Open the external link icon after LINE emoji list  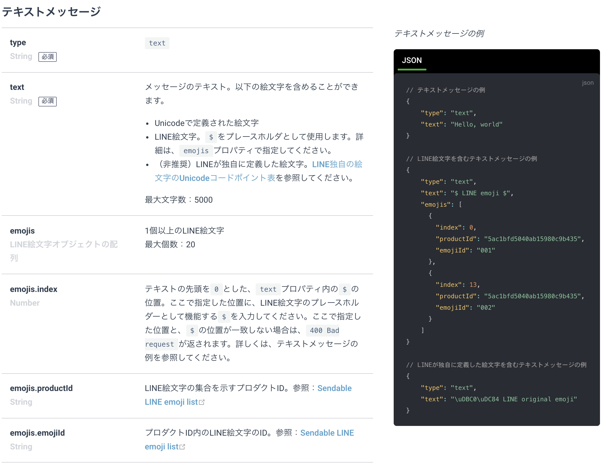tap(202, 402)
